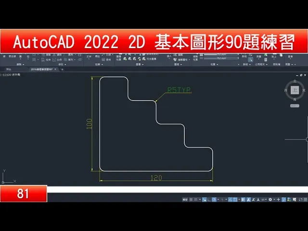This screenshot has height=231, width=308.
Task: Toggle grid display in status bar
Action: [191, 199]
